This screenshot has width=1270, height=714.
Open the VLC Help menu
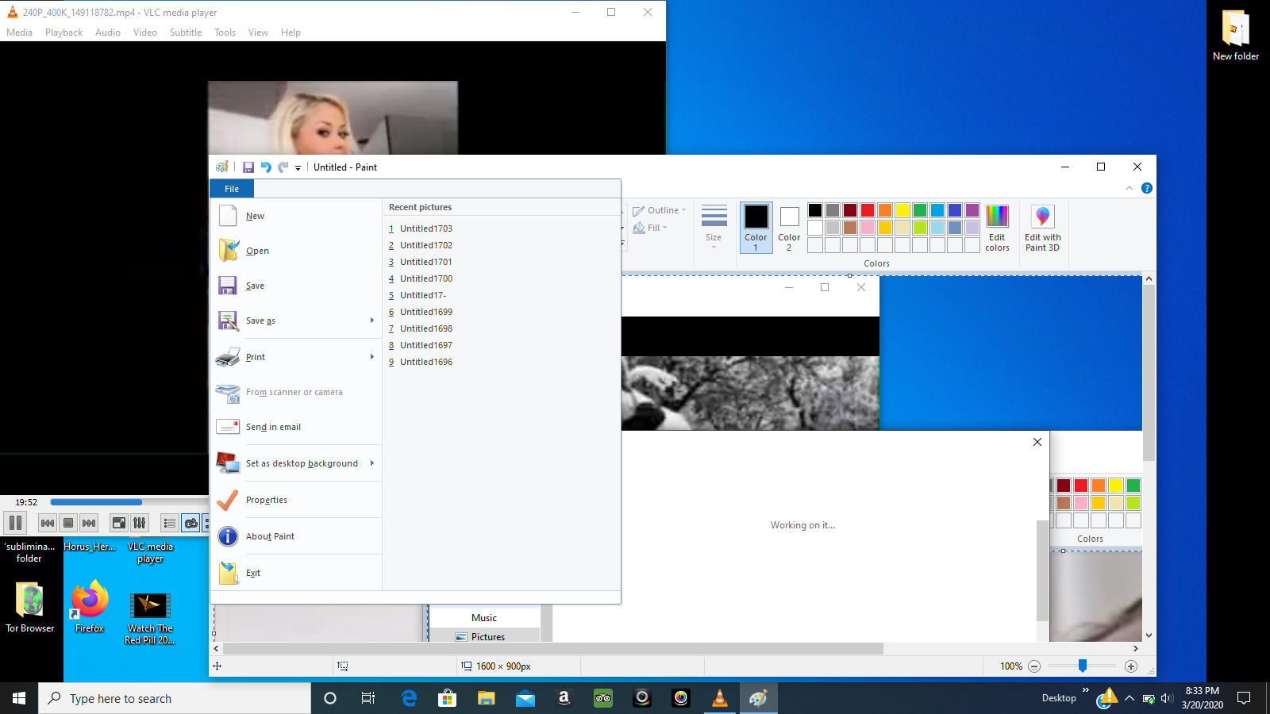(291, 33)
